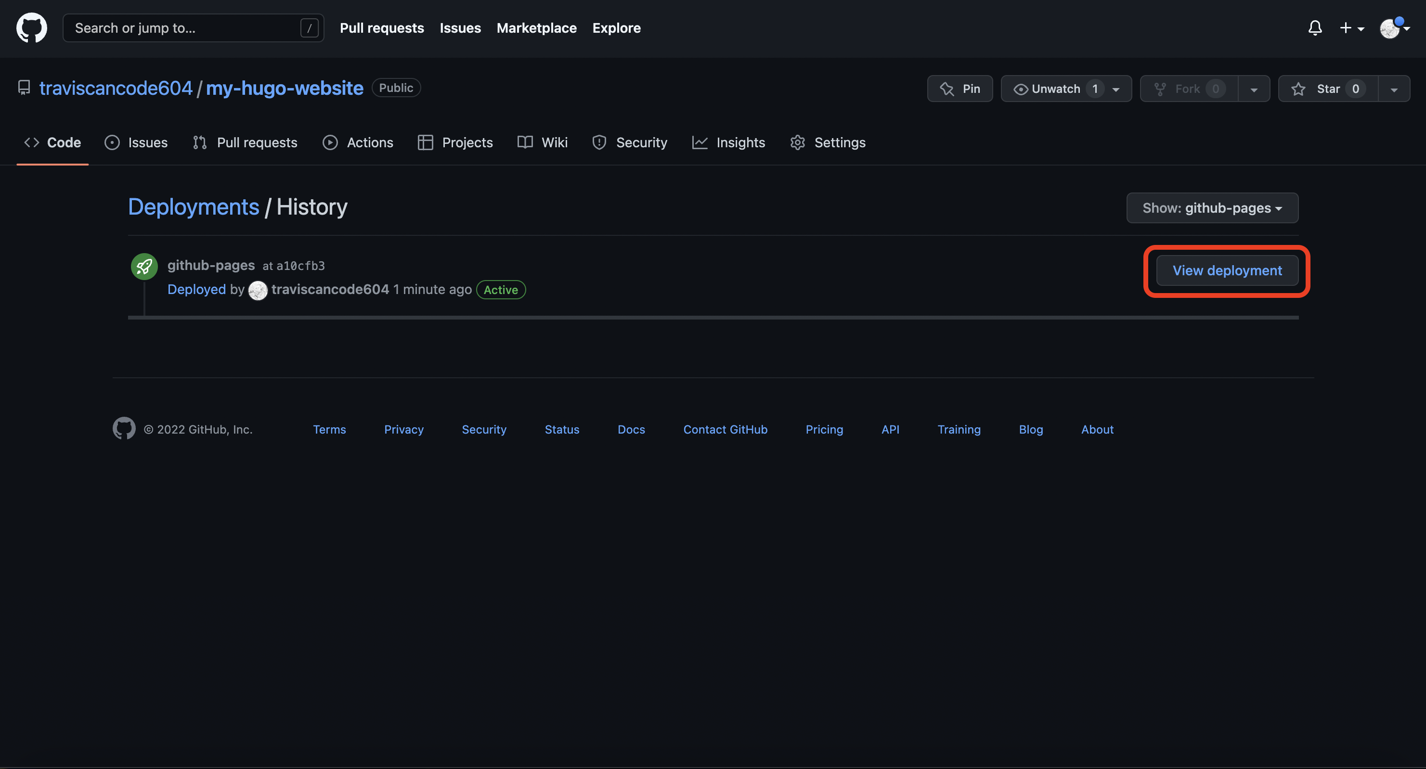Click the green rocket deployment icon
This screenshot has width=1426, height=769.
(144, 267)
